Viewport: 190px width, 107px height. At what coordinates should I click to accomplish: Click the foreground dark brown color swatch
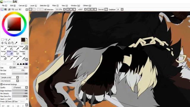(x=23, y=40)
